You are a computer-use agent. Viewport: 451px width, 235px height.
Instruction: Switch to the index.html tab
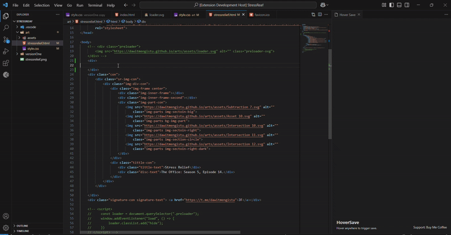(x=127, y=15)
